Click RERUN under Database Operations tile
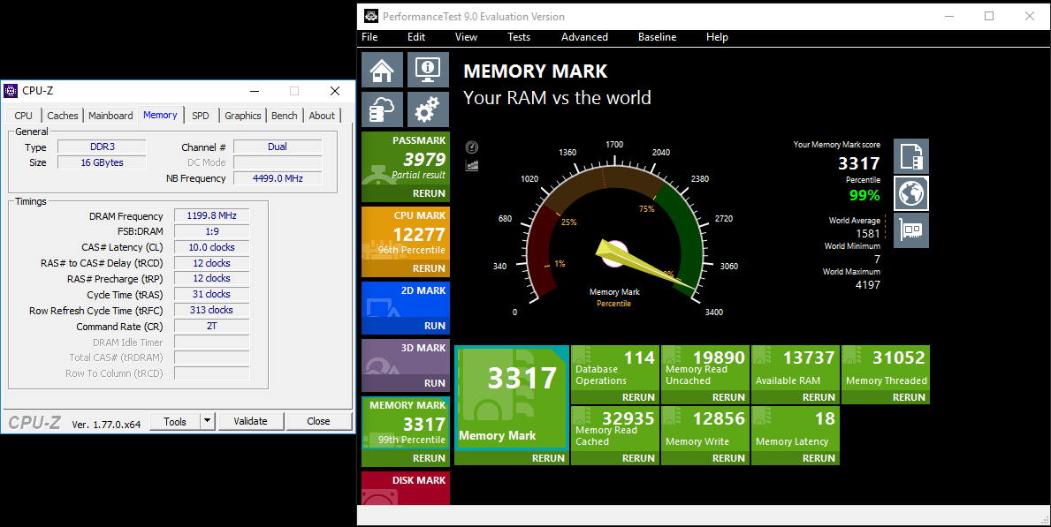1051x527 pixels. (638, 398)
